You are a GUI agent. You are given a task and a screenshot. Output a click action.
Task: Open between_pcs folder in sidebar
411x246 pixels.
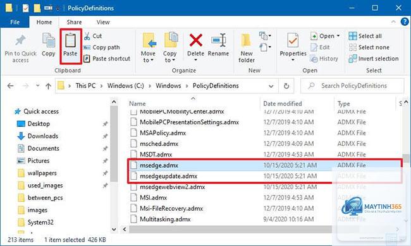(x=40, y=197)
